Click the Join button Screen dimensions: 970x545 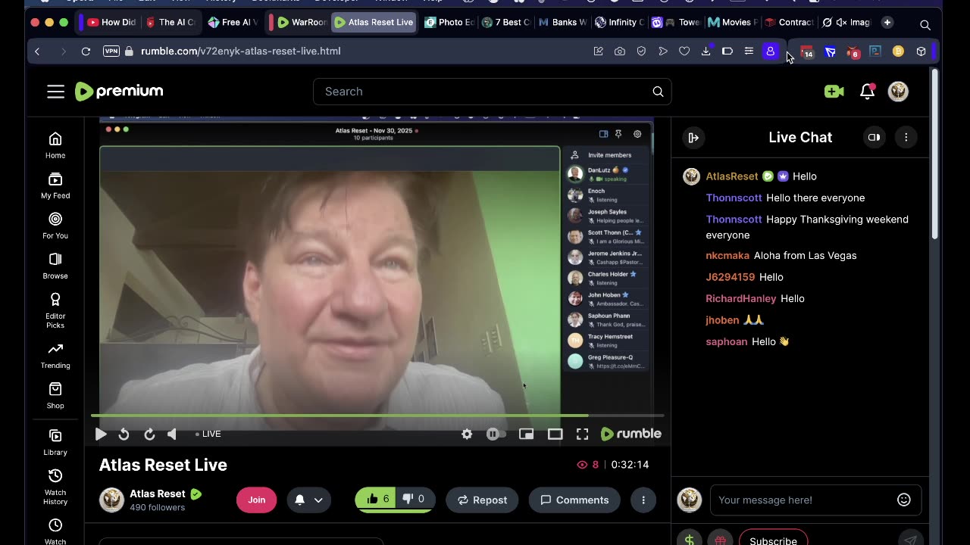(257, 500)
